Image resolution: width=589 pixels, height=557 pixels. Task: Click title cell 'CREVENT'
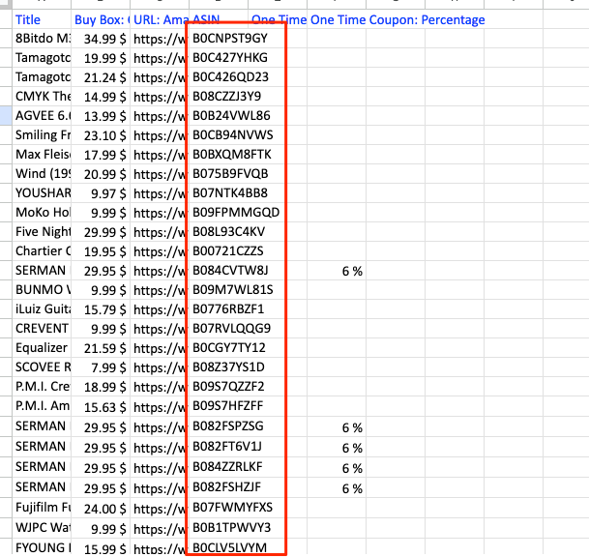(42, 329)
